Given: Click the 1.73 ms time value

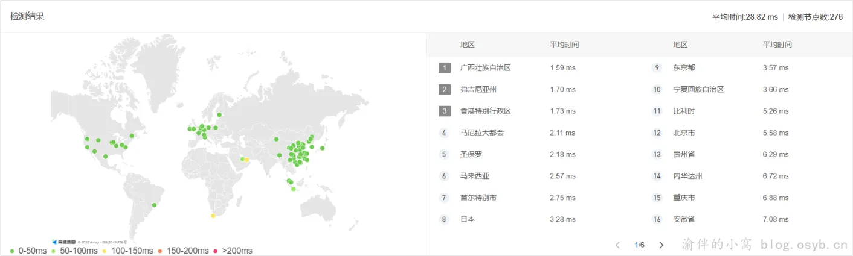Looking at the screenshot, I should coord(563,111).
